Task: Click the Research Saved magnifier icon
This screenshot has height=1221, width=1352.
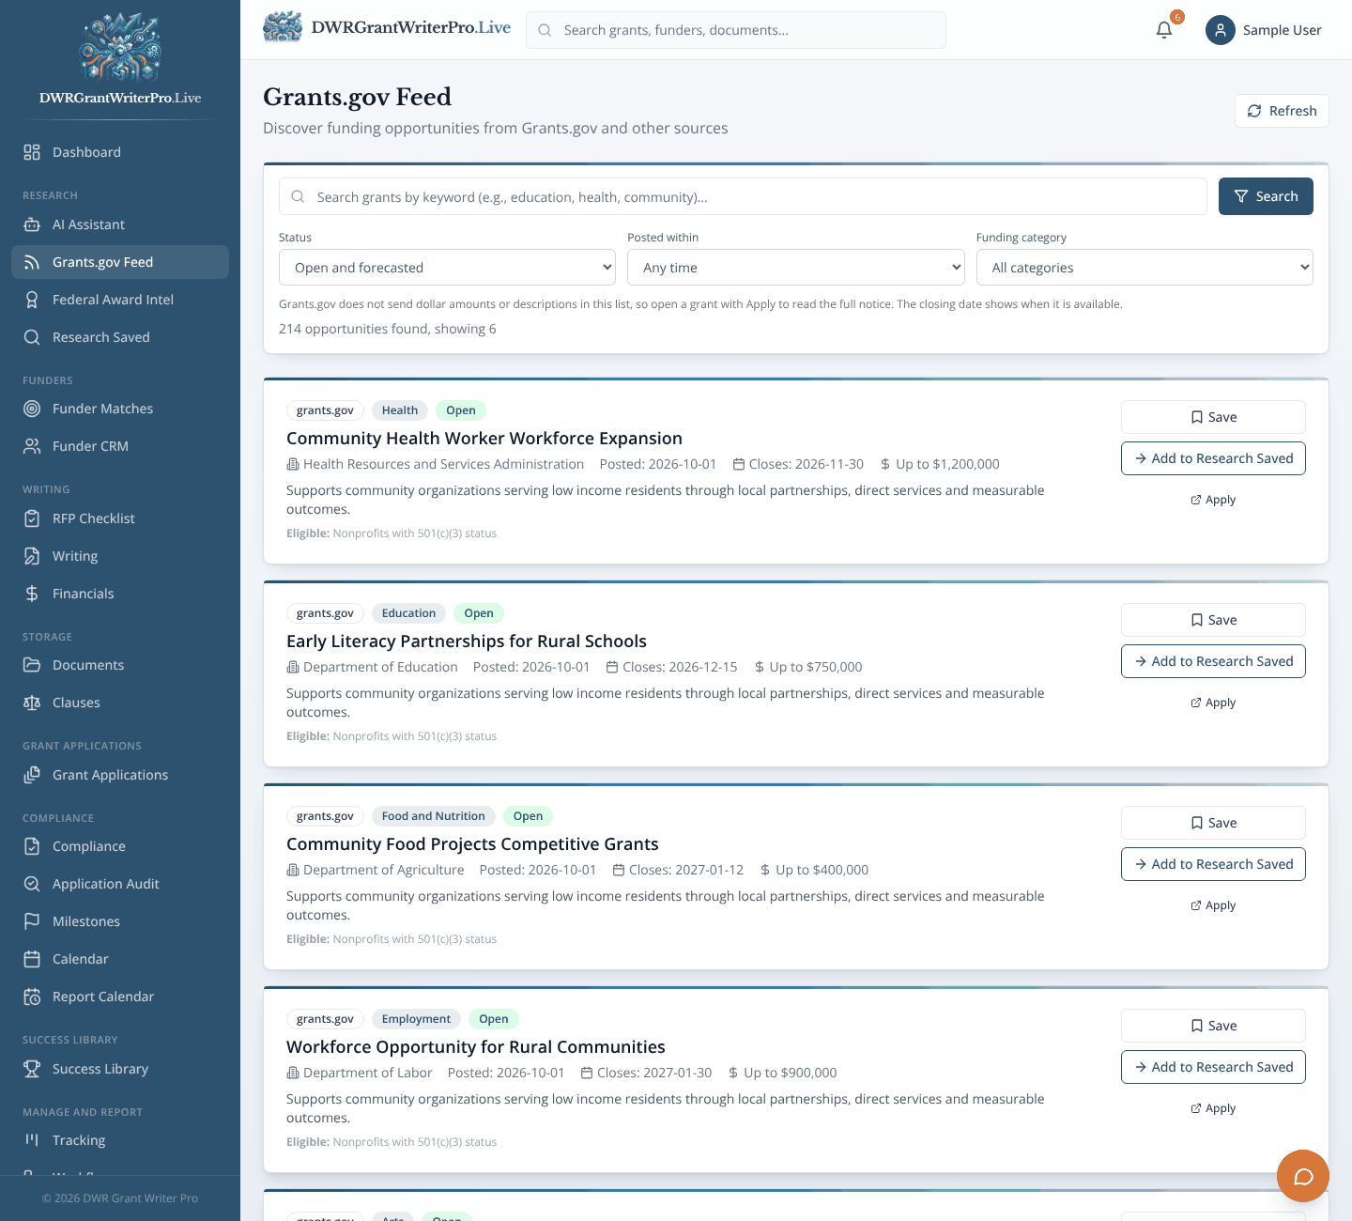Action: tap(32, 337)
